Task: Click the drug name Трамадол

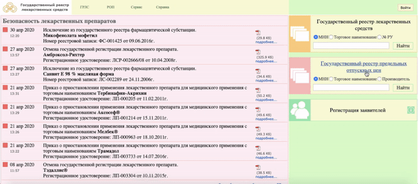Action: [109, 151]
